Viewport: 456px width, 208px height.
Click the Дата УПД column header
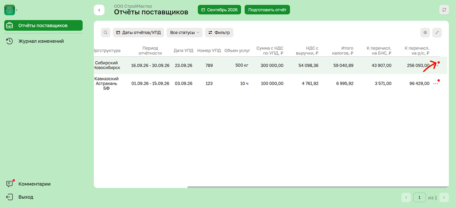[184, 51]
